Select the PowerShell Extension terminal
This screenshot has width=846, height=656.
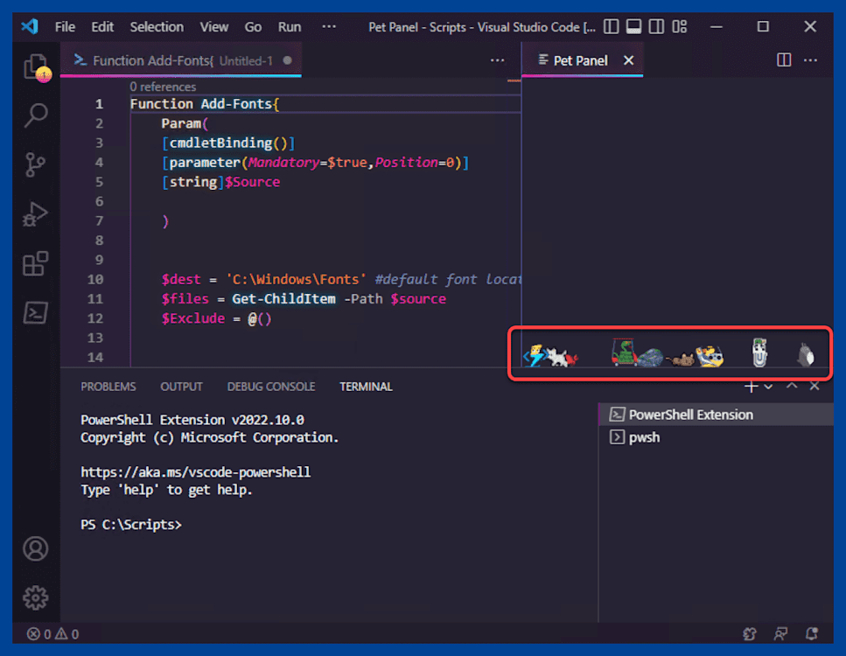point(716,415)
